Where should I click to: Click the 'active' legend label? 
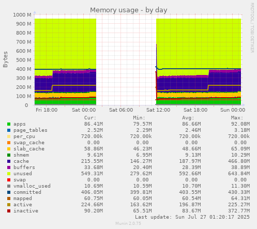pyautogui.click(x=23, y=205)
